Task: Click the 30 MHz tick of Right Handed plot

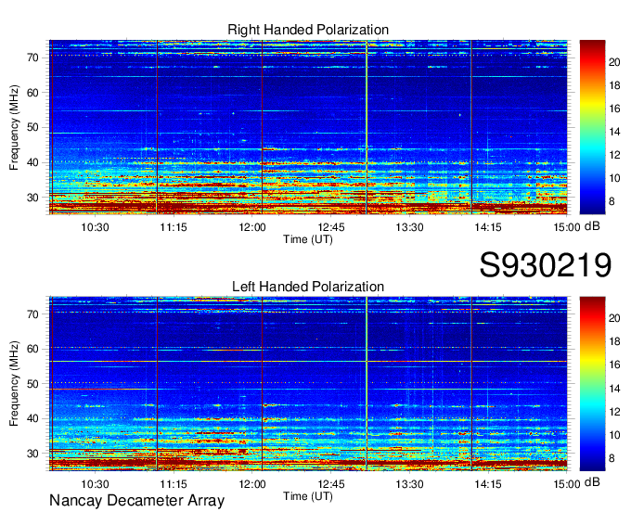Action: (x=32, y=198)
